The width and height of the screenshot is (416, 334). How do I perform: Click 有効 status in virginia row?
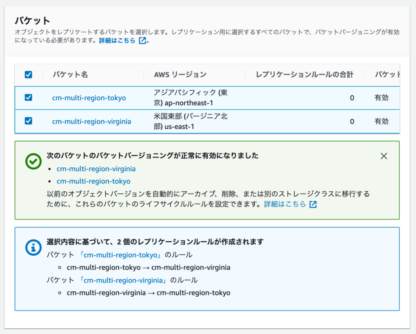(x=381, y=121)
